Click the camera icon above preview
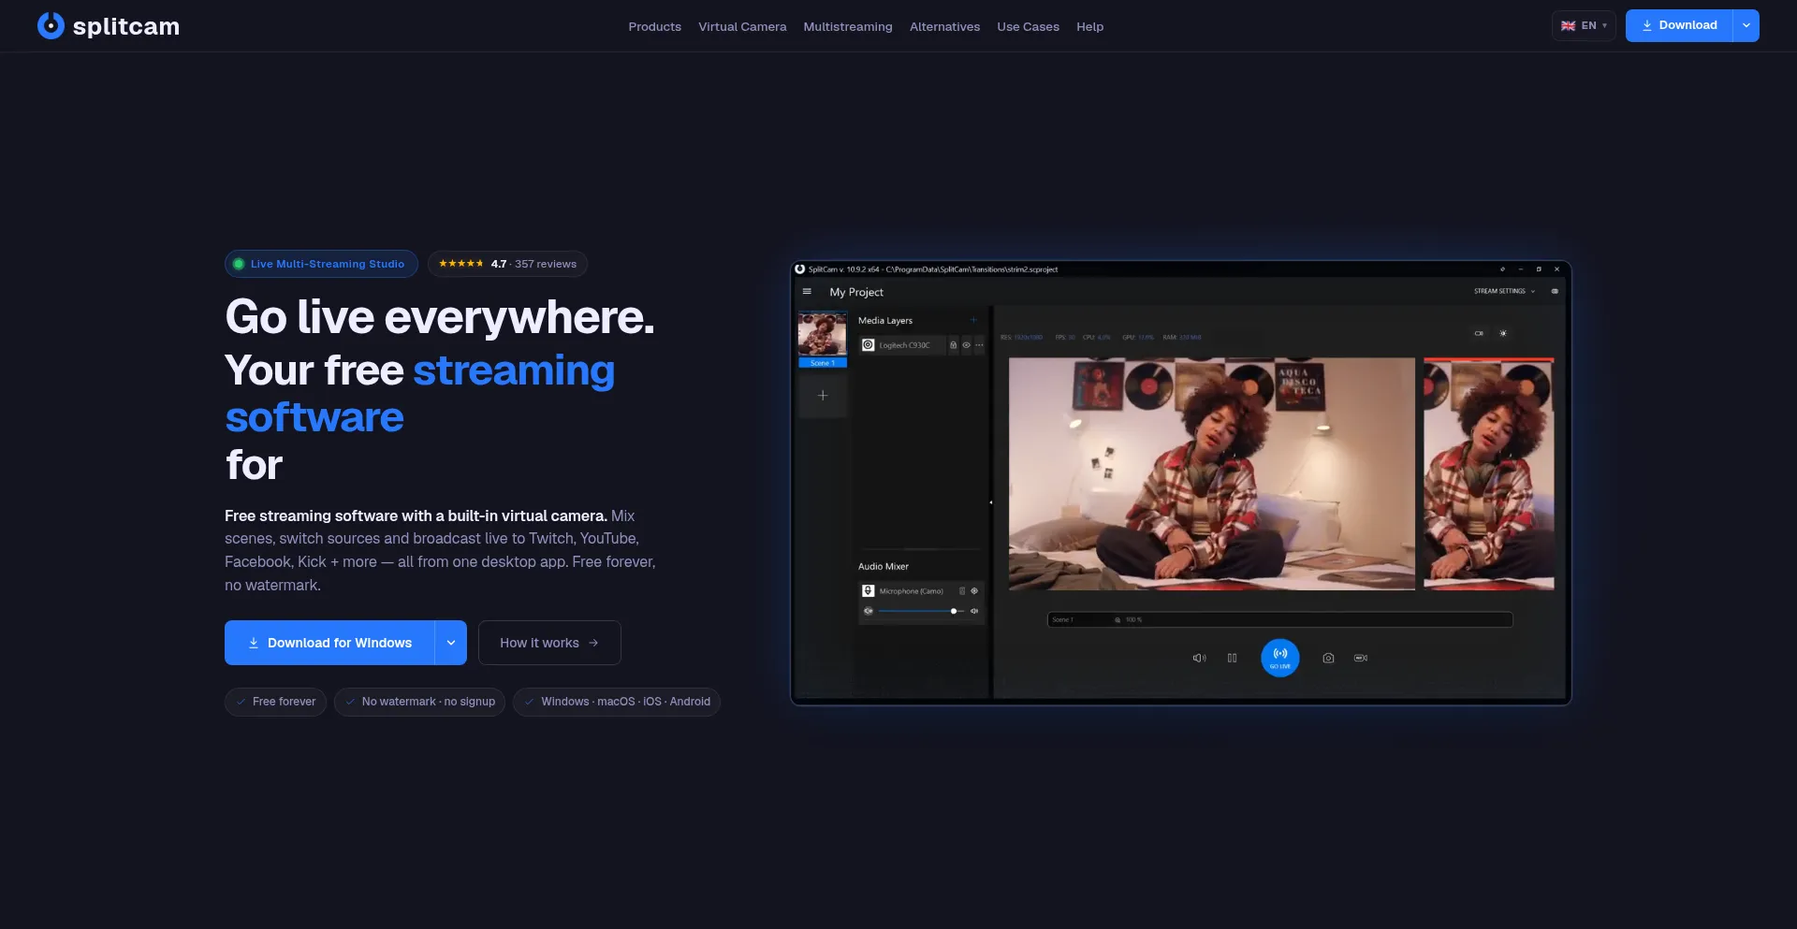 [x=1479, y=333]
